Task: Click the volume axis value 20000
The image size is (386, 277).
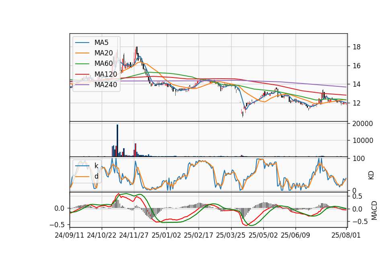Action: [x=363, y=124]
